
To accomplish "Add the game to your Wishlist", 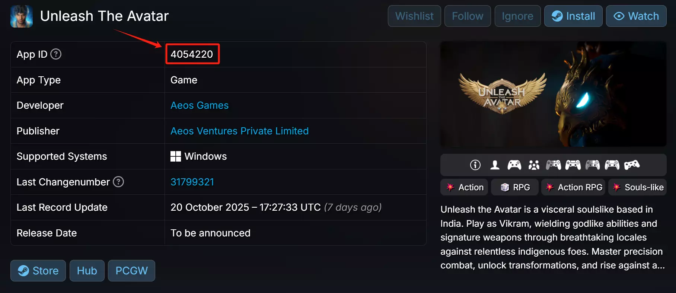I will [x=414, y=16].
